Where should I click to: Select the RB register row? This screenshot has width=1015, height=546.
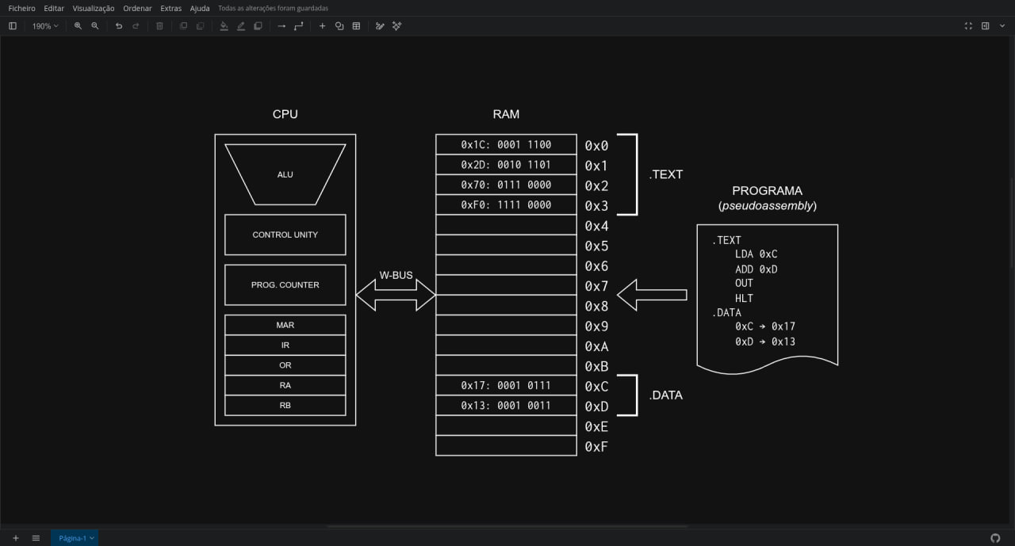(285, 405)
